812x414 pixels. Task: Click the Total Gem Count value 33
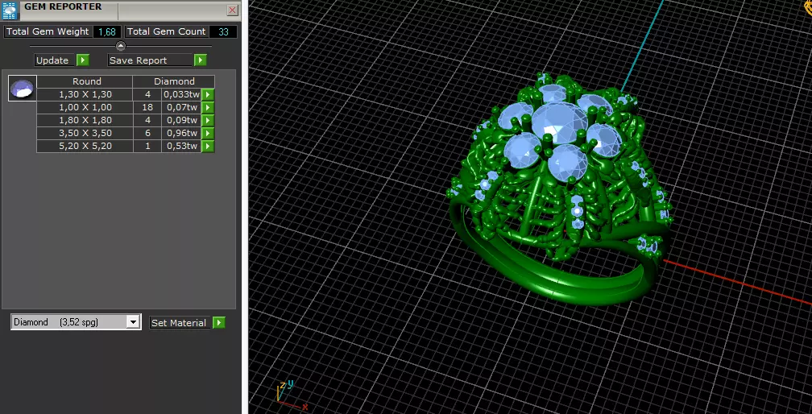point(223,31)
